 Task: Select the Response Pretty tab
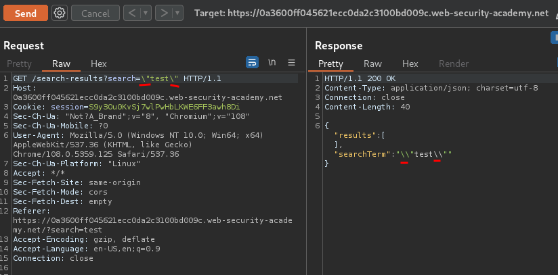(330, 64)
